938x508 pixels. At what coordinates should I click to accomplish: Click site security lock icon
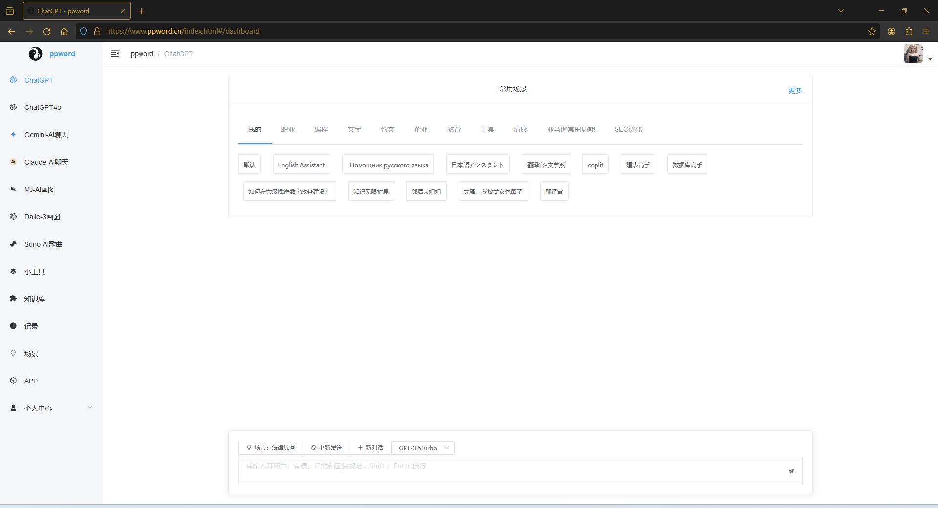[x=97, y=31]
